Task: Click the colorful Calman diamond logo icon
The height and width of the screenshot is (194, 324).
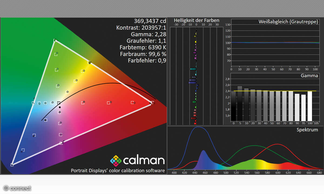Action: click(116, 161)
